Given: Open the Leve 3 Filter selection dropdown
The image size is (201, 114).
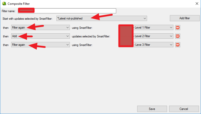Looking at the screenshot, I should pos(171,45).
